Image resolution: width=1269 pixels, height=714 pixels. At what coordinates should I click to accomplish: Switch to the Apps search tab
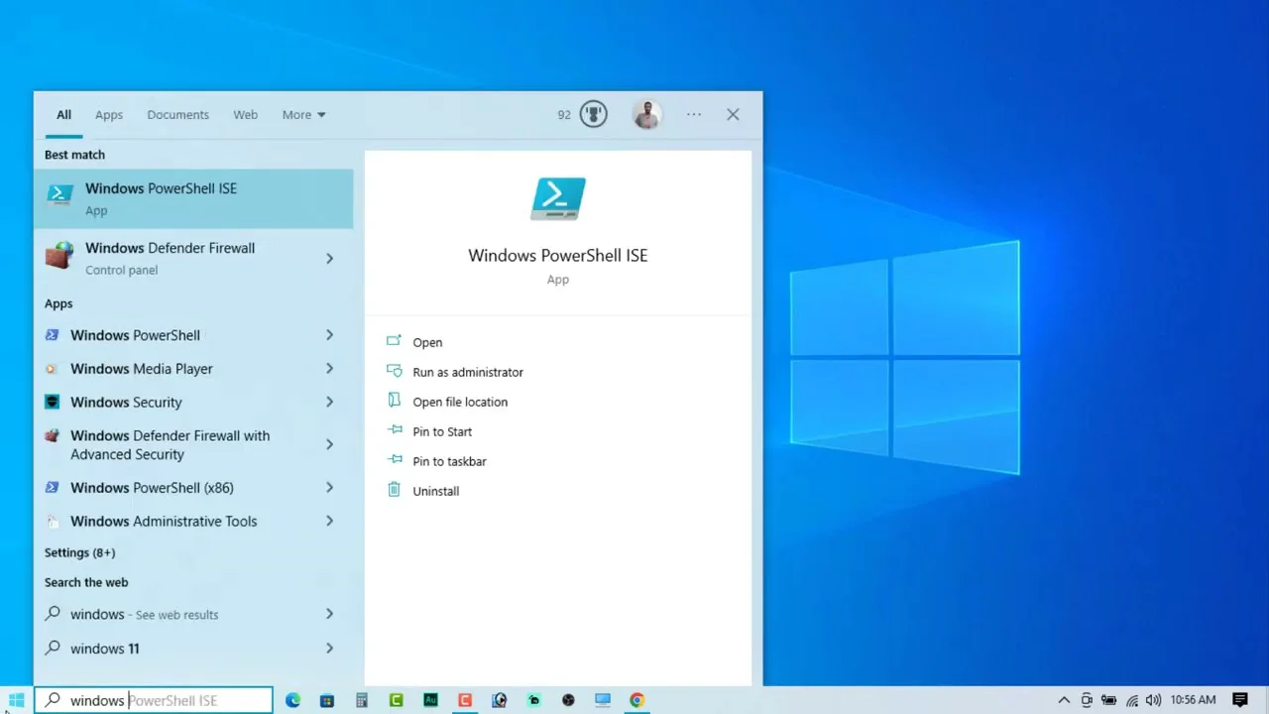[109, 115]
